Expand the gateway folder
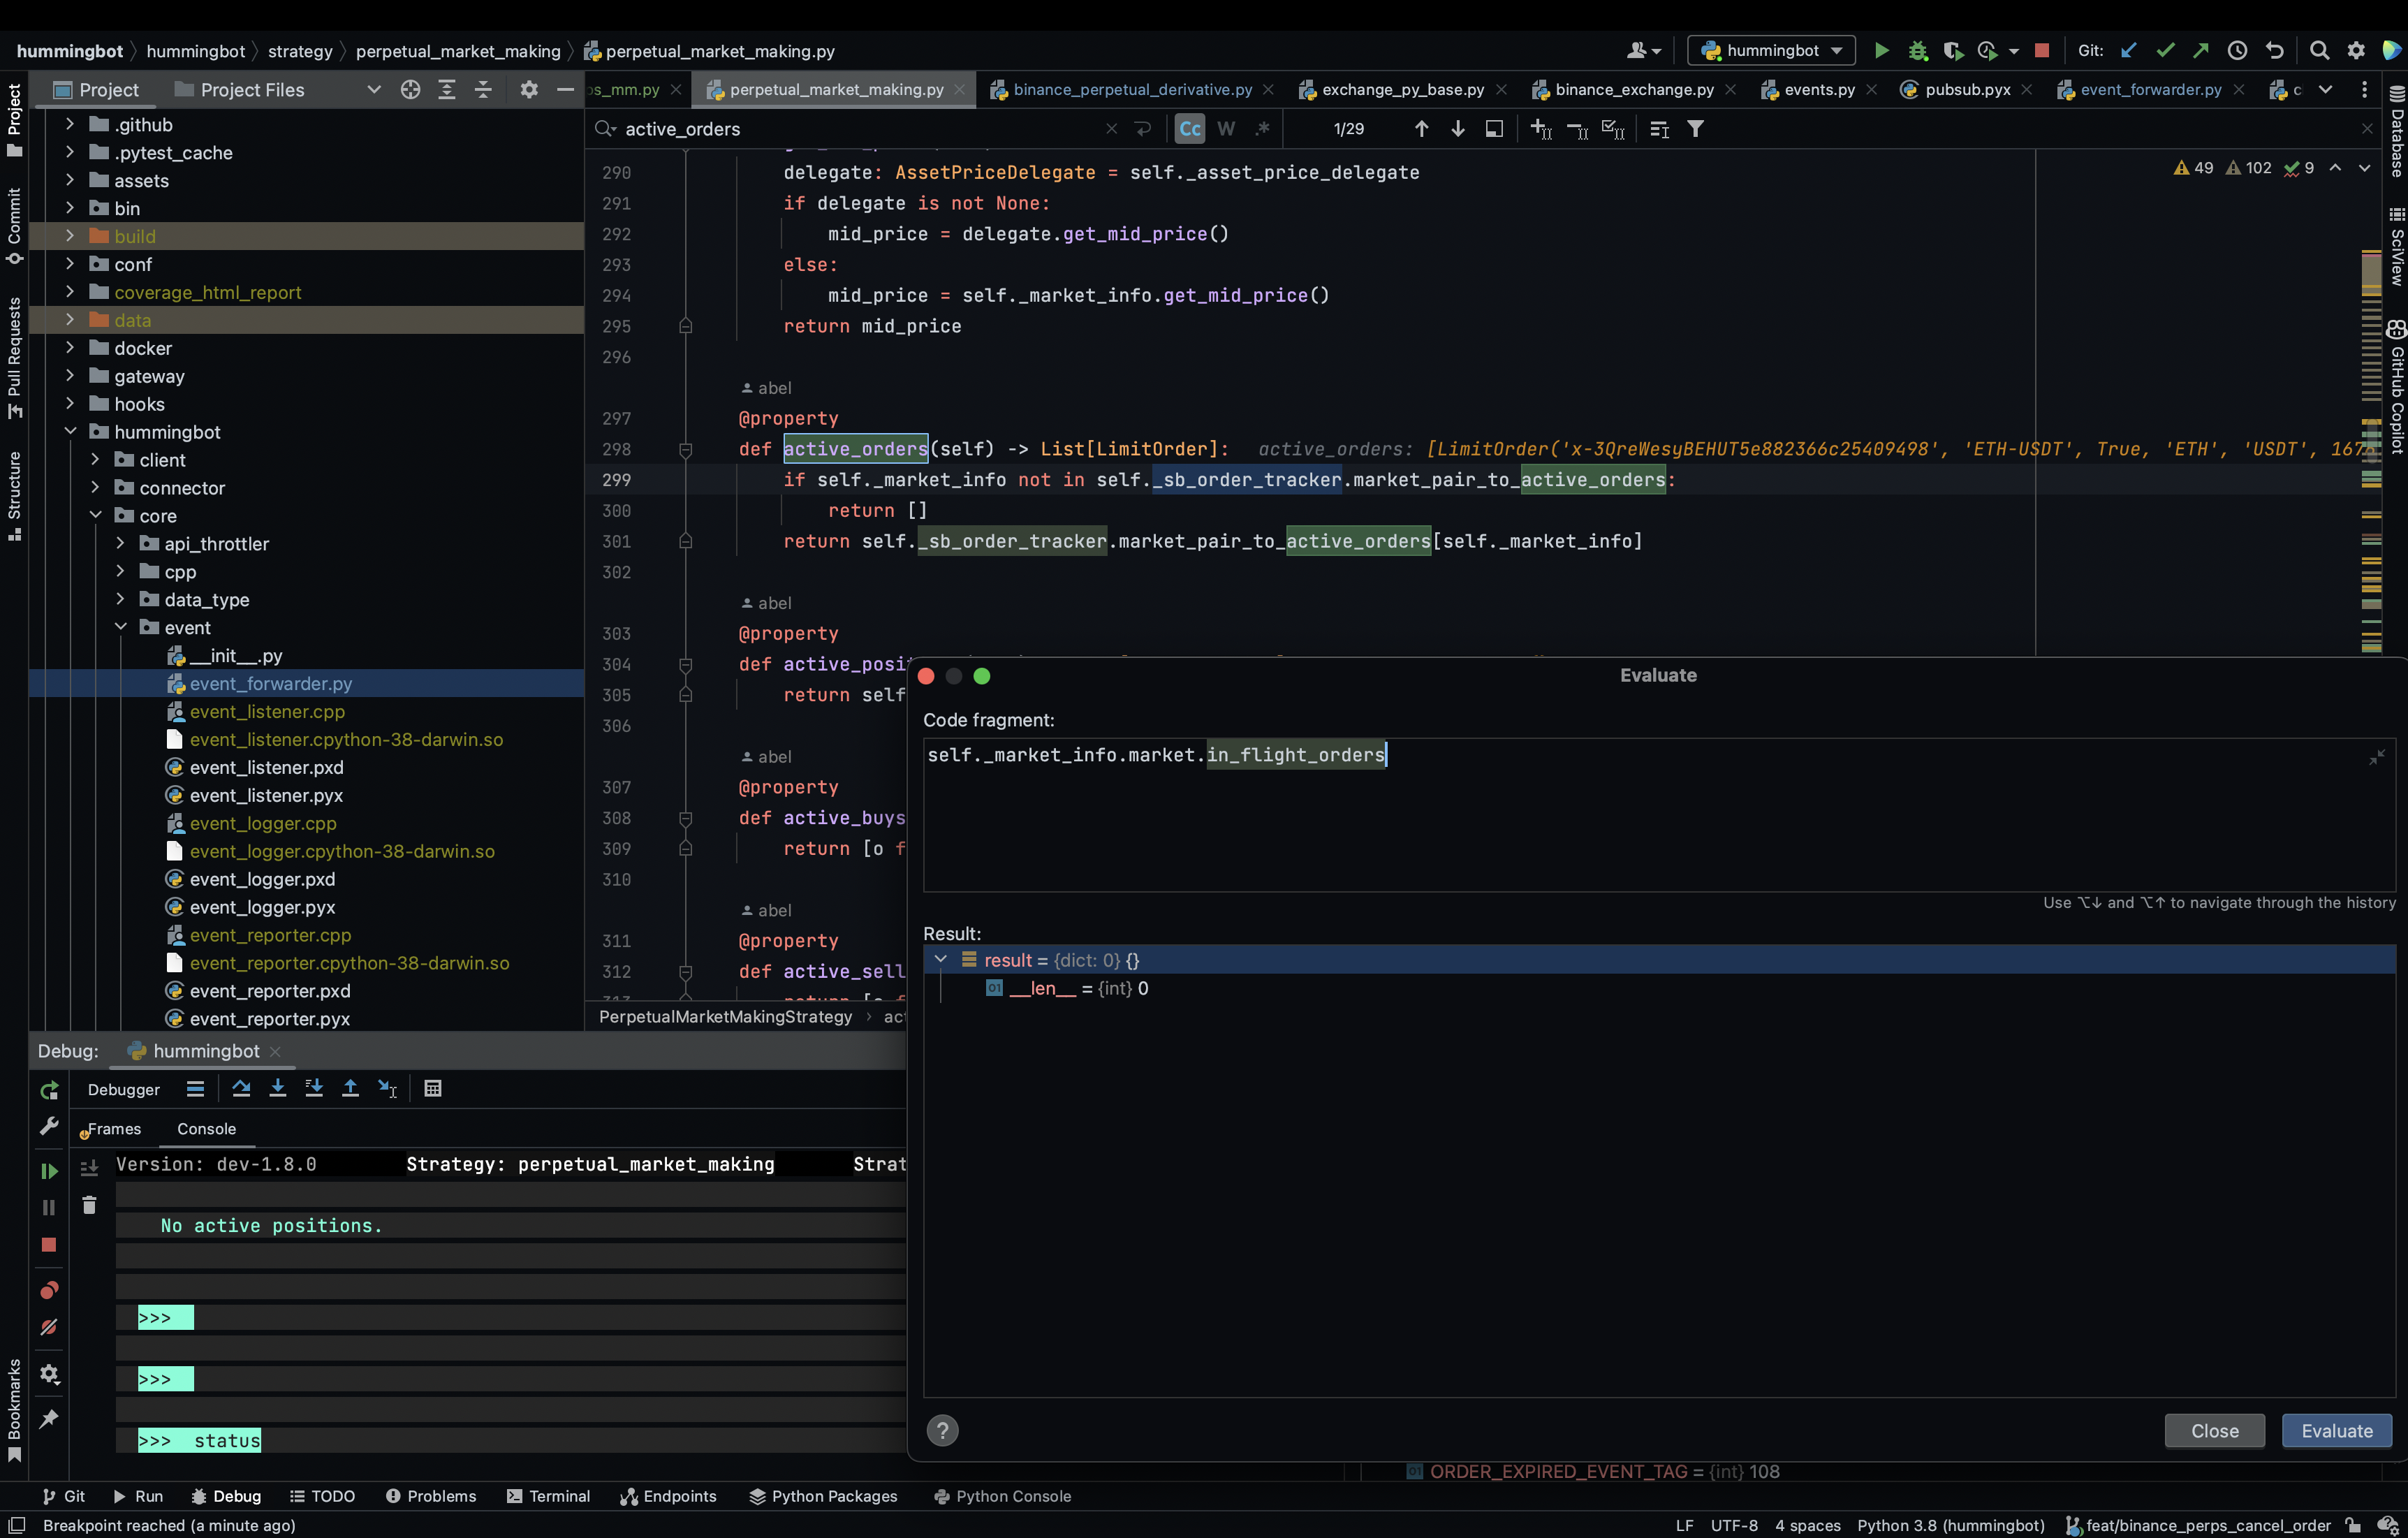This screenshot has width=2408, height=1538. coord(70,376)
